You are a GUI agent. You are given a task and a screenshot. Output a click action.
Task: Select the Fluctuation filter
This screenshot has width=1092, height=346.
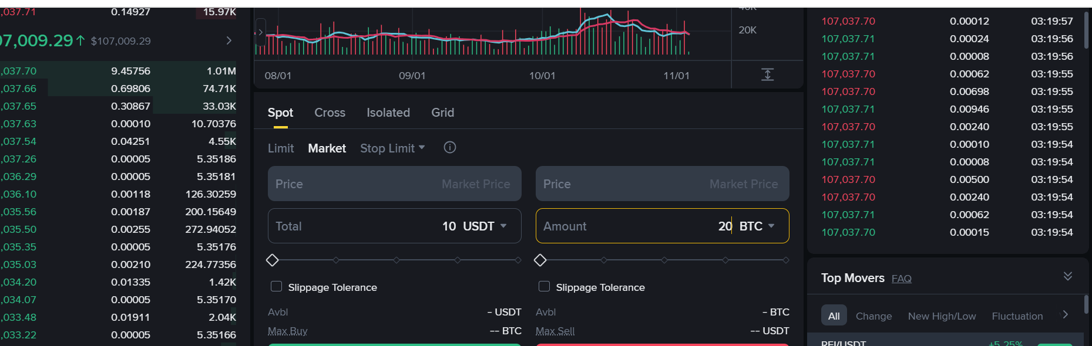pos(1017,316)
